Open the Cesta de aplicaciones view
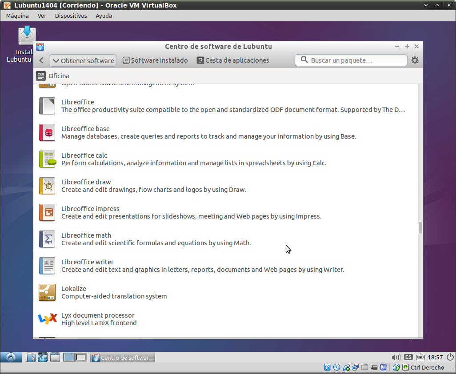This screenshot has height=374, width=456. [x=233, y=60]
